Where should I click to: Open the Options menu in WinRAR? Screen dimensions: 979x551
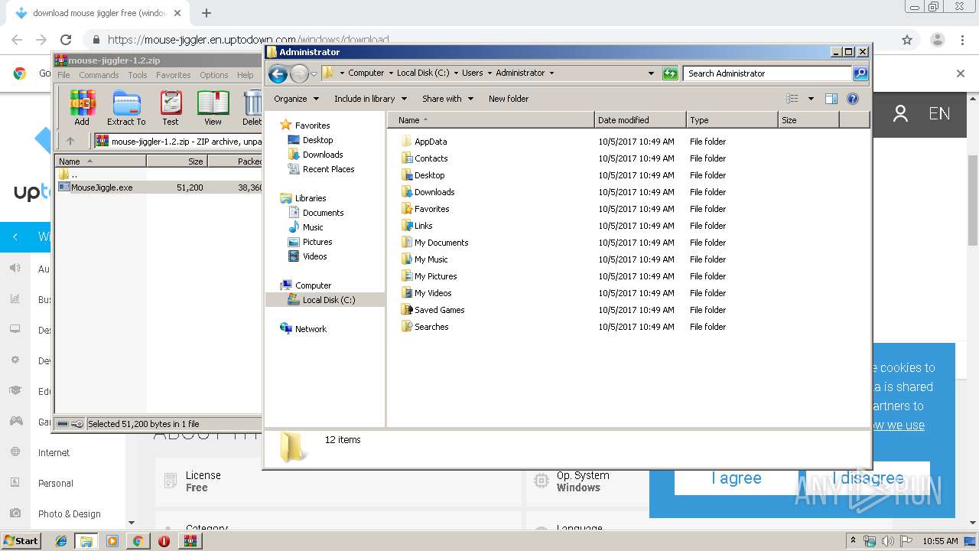214,75
